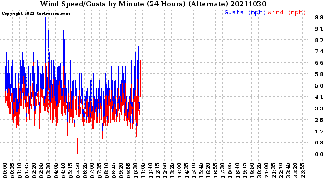This screenshot has width=332, height=180.
Task: Click the 18:05 time axis label
Action: (x=230, y=170)
